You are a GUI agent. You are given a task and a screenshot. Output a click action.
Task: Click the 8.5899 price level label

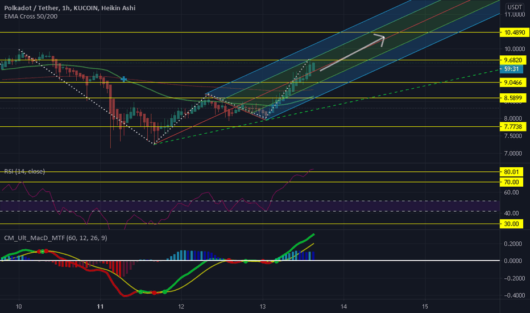(x=513, y=98)
